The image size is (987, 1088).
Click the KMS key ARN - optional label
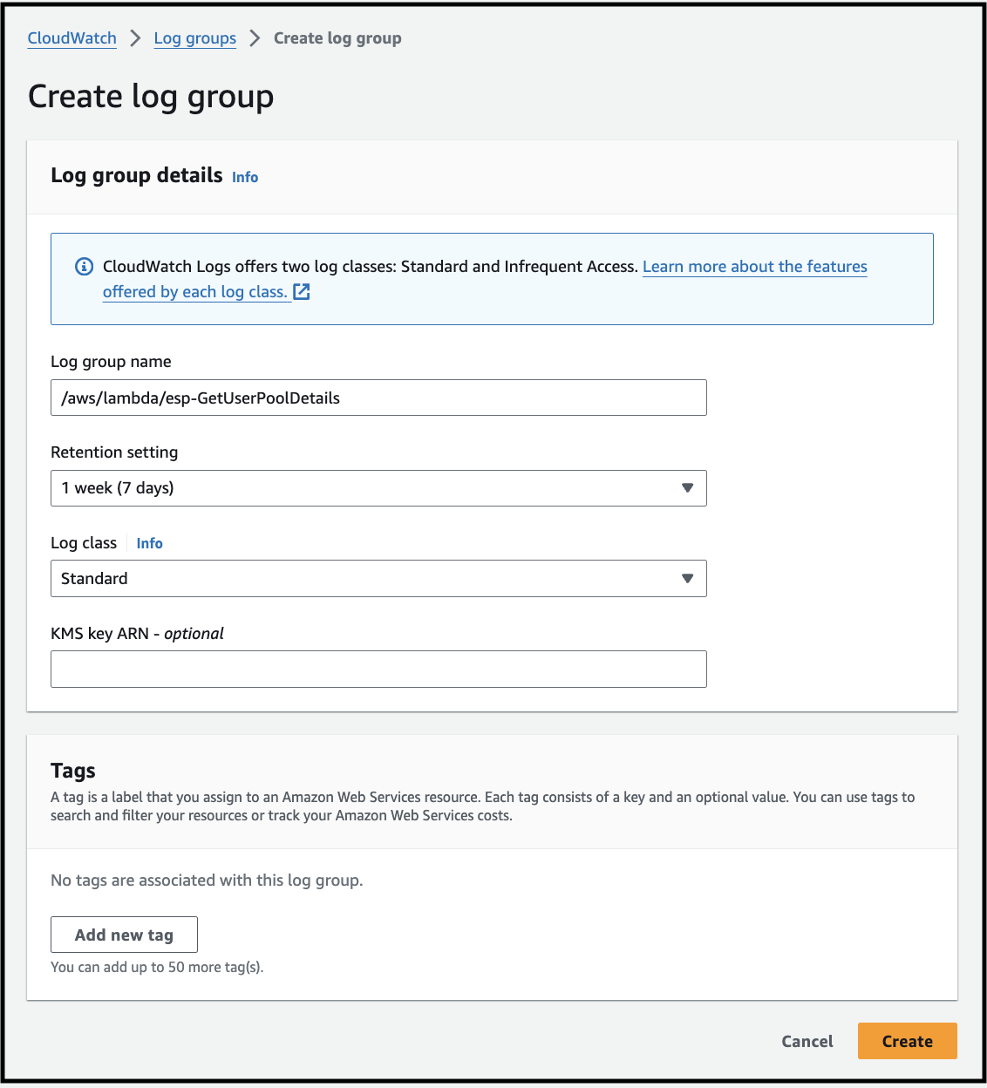click(137, 634)
